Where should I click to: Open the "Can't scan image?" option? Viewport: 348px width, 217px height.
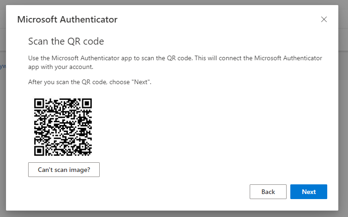click(x=64, y=170)
